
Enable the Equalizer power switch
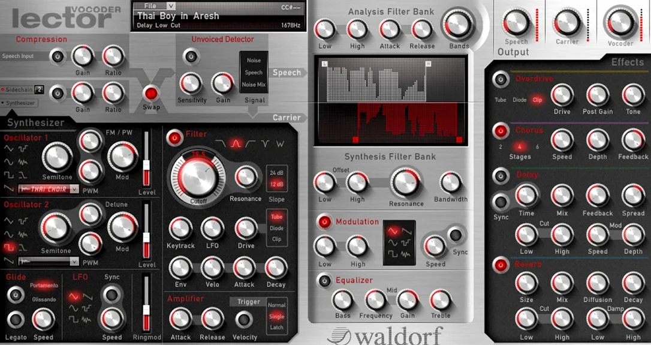(x=325, y=281)
